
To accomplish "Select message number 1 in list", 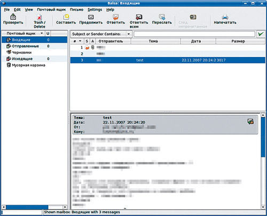I will pos(168,47).
